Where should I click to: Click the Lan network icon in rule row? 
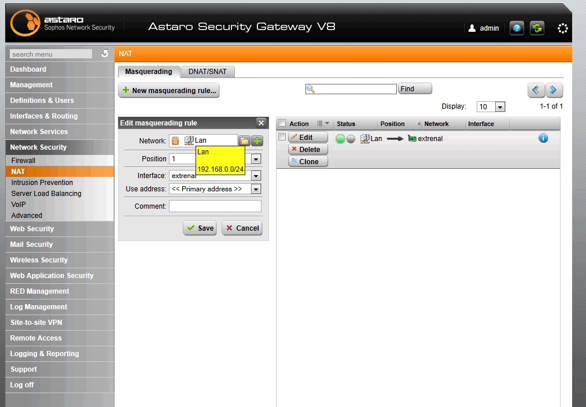pos(365,139)
